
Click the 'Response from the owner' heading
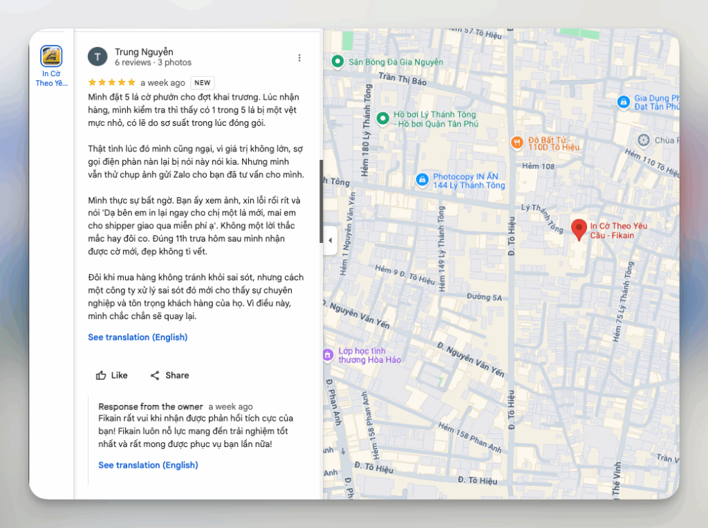pos(150,406)
